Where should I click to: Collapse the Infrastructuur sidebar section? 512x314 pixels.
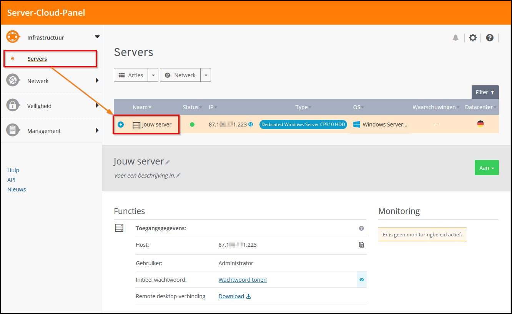click(97, 37)
